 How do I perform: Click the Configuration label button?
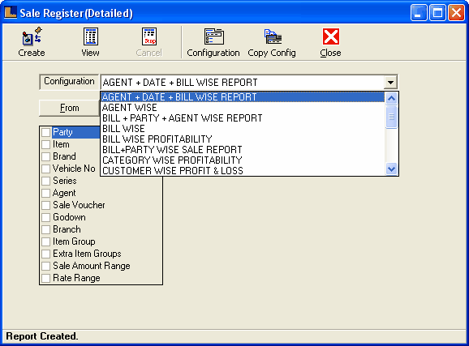(69, 82)
